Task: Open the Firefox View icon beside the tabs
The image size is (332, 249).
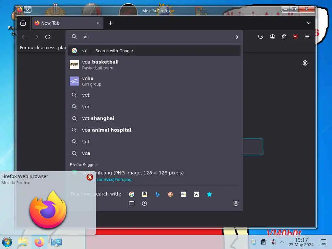Action: point(23,23)
